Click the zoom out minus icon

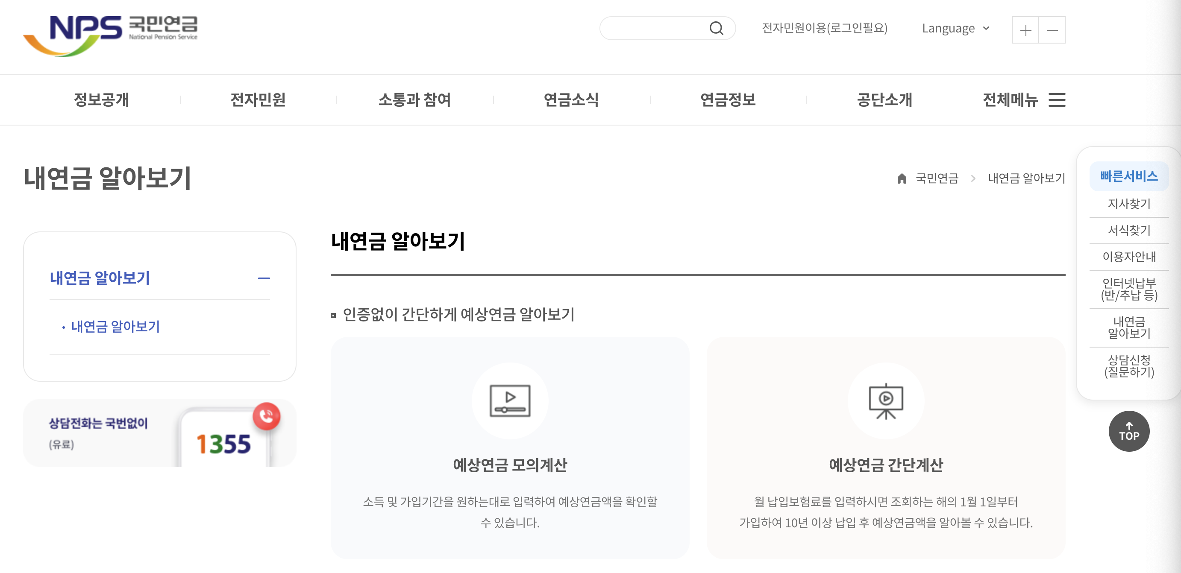click(x=1052, y=30)
